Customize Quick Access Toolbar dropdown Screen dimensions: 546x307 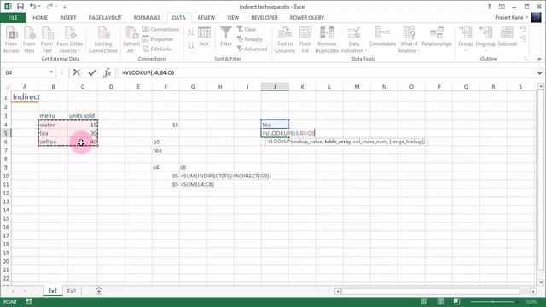[65, 6]
